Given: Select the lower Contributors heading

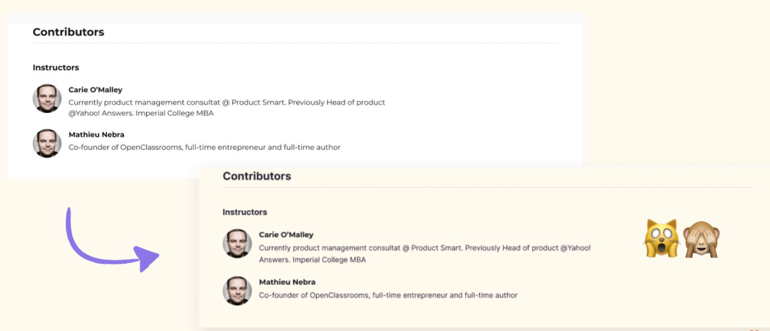Looking at the screenshot, I should tap(257, 176).
